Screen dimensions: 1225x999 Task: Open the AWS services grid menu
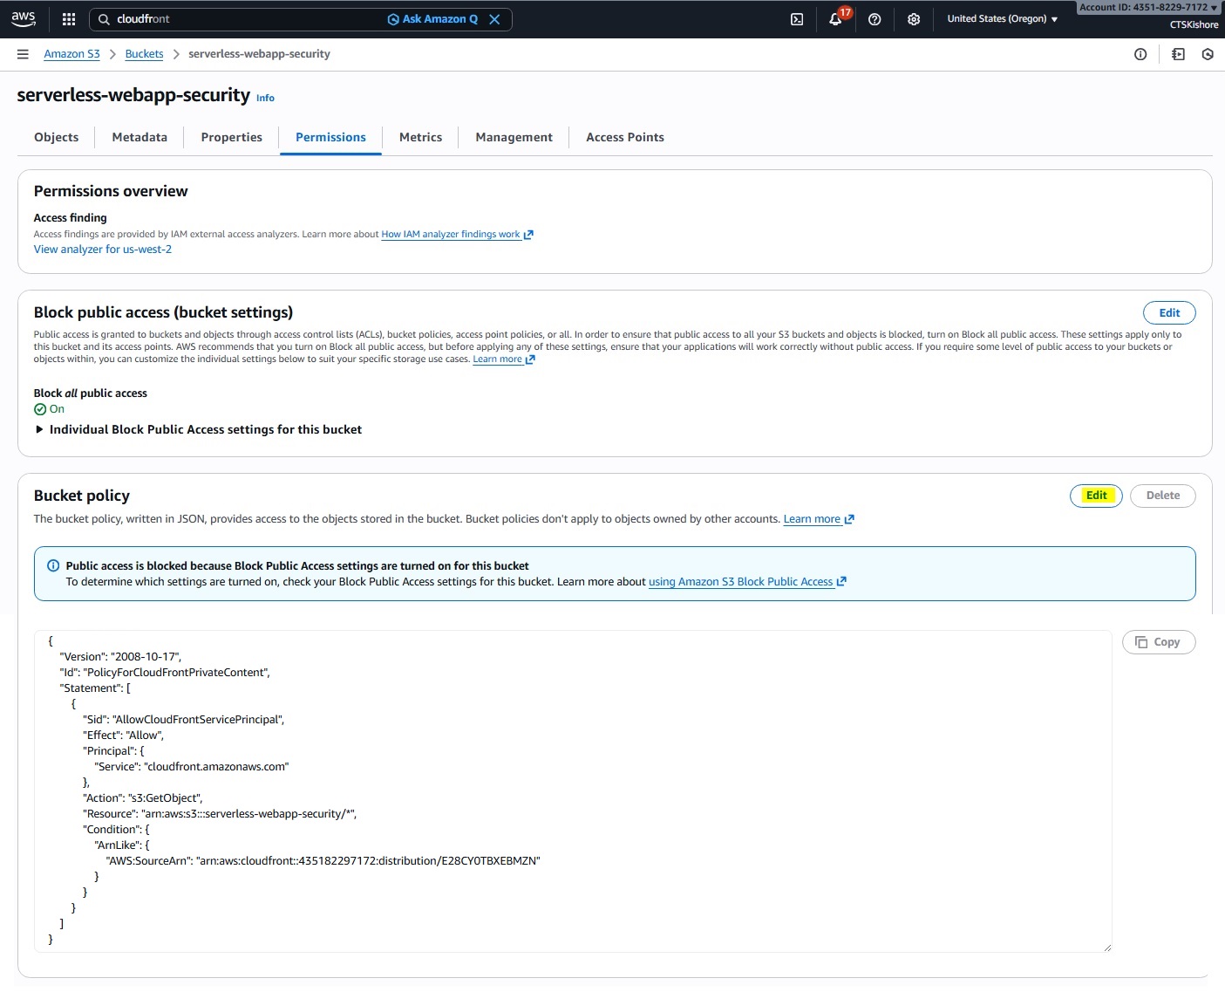point(69,19)
